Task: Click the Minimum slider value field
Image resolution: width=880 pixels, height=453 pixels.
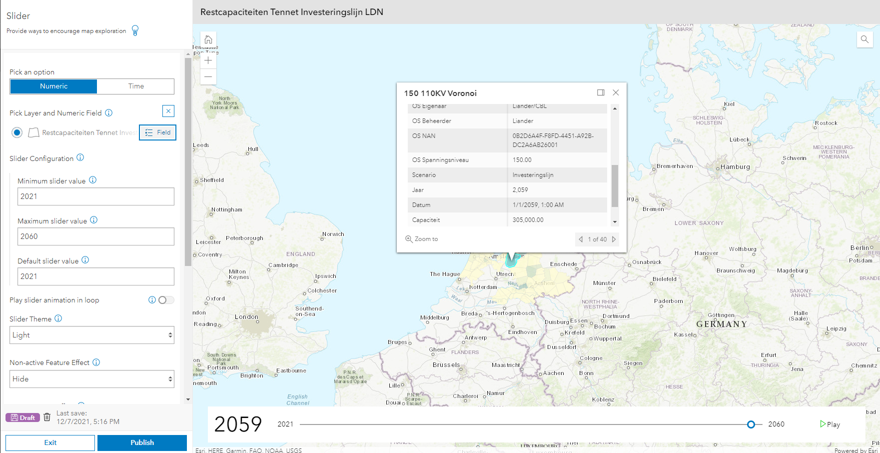Action: [x=95, y=196]
